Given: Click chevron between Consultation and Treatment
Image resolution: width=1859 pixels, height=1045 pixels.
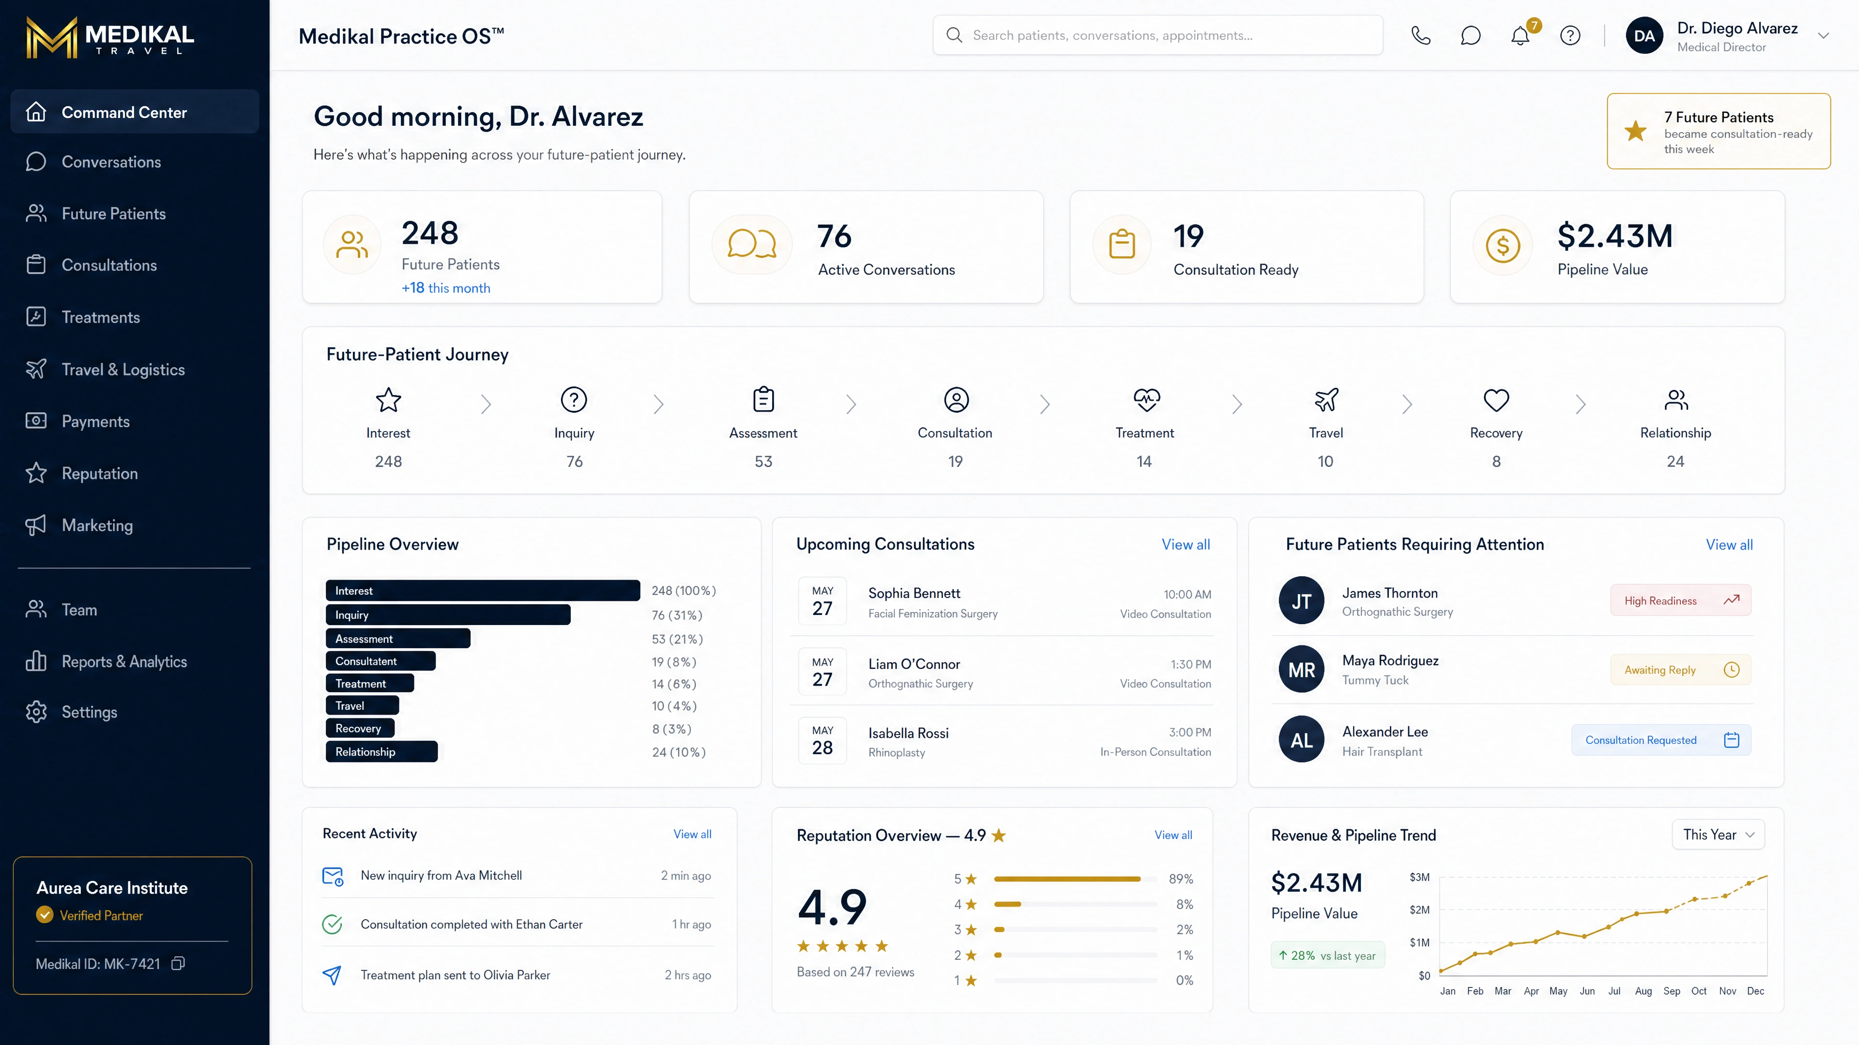Looking at the screenshot, I should tap(1044, 404).
